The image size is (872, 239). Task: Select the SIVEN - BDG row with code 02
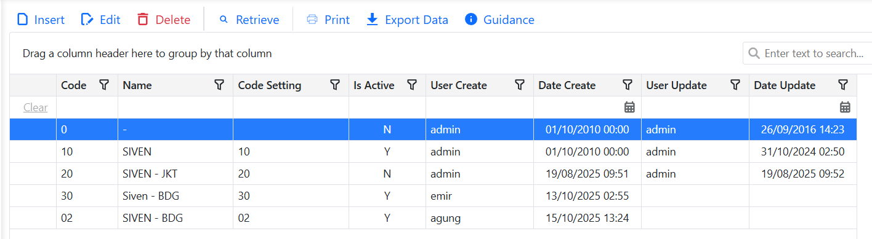click(434, 218)
